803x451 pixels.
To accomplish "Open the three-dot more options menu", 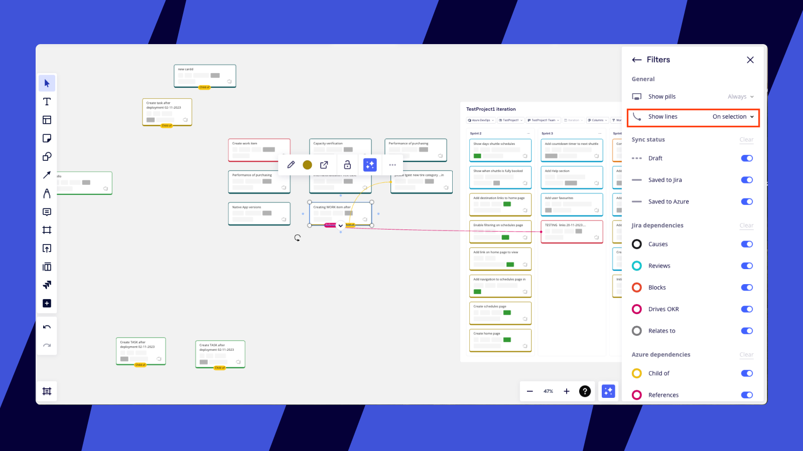I will (392, 165).
